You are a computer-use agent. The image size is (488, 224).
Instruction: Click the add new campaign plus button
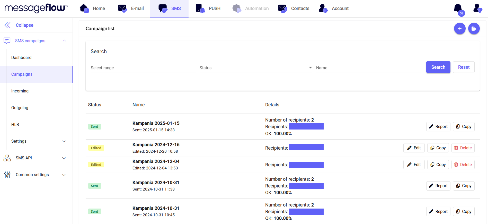[x=459, y=29]
